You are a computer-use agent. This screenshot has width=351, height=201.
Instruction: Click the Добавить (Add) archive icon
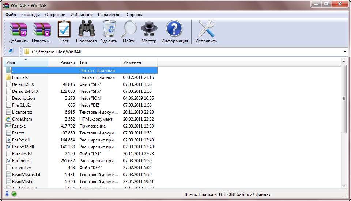coord(18,29)
